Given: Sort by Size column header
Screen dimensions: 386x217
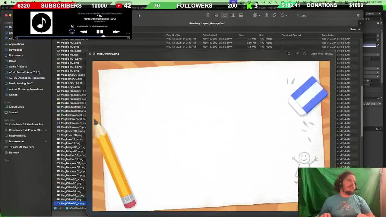Looking at the screenshot, I should [241, 35].
